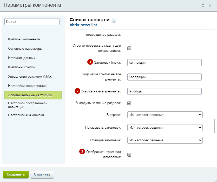Close the Параметры компонента dialog

210,6
